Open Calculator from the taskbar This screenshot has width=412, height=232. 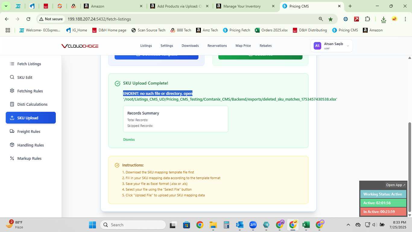pos(227,225)
